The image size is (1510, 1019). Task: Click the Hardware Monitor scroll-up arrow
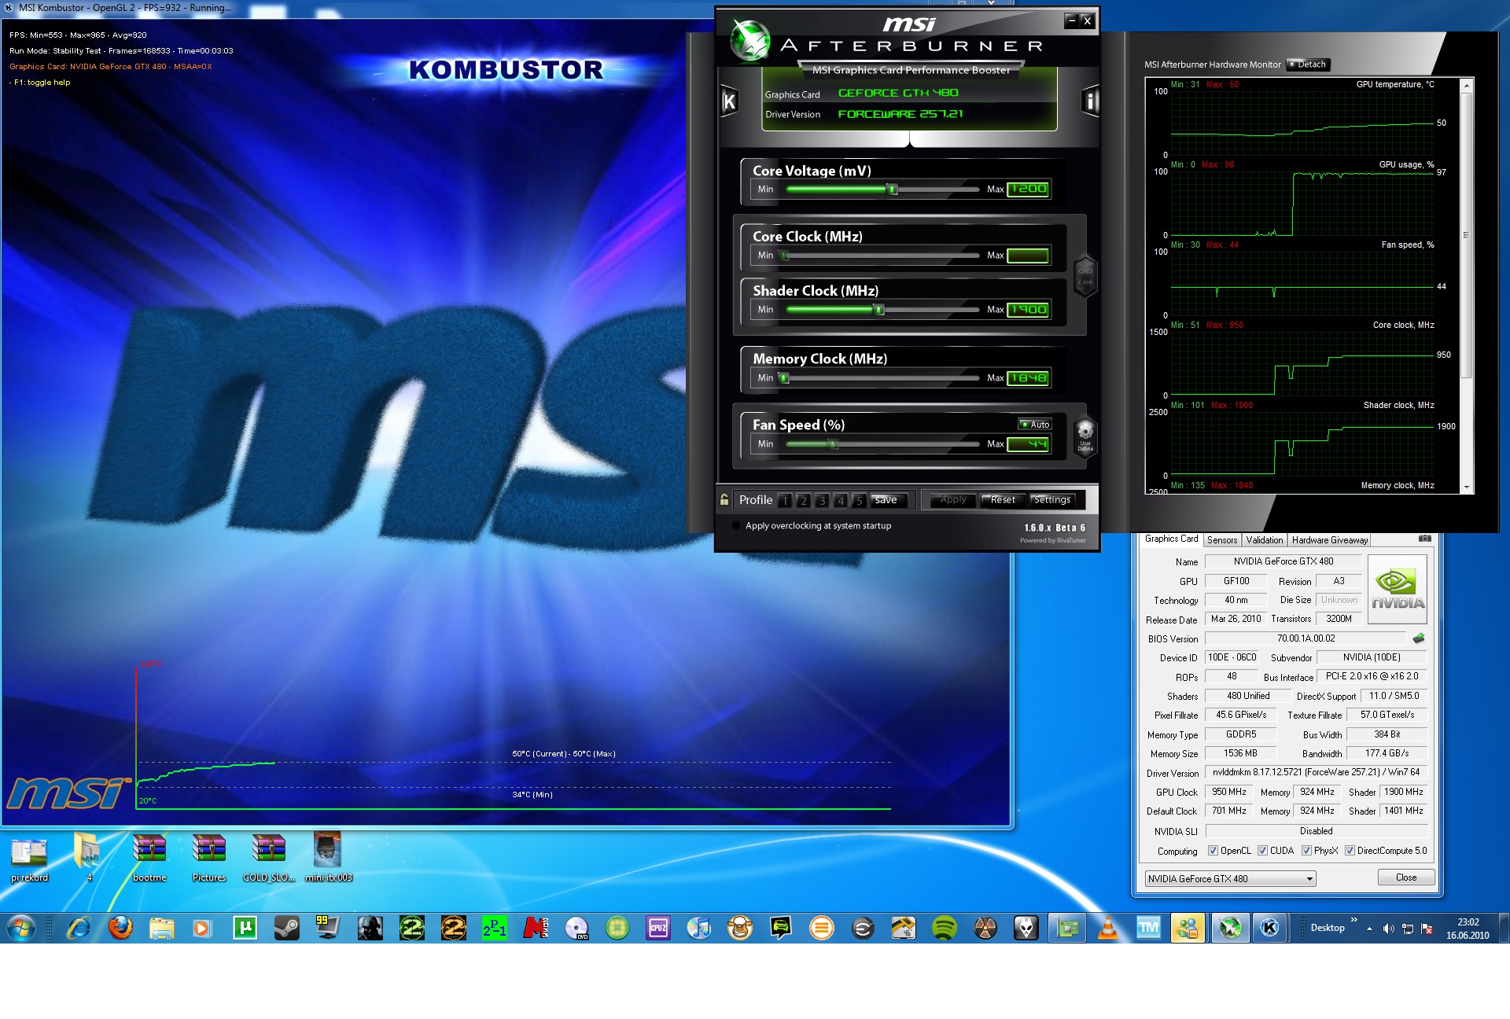pos(1466,84)
